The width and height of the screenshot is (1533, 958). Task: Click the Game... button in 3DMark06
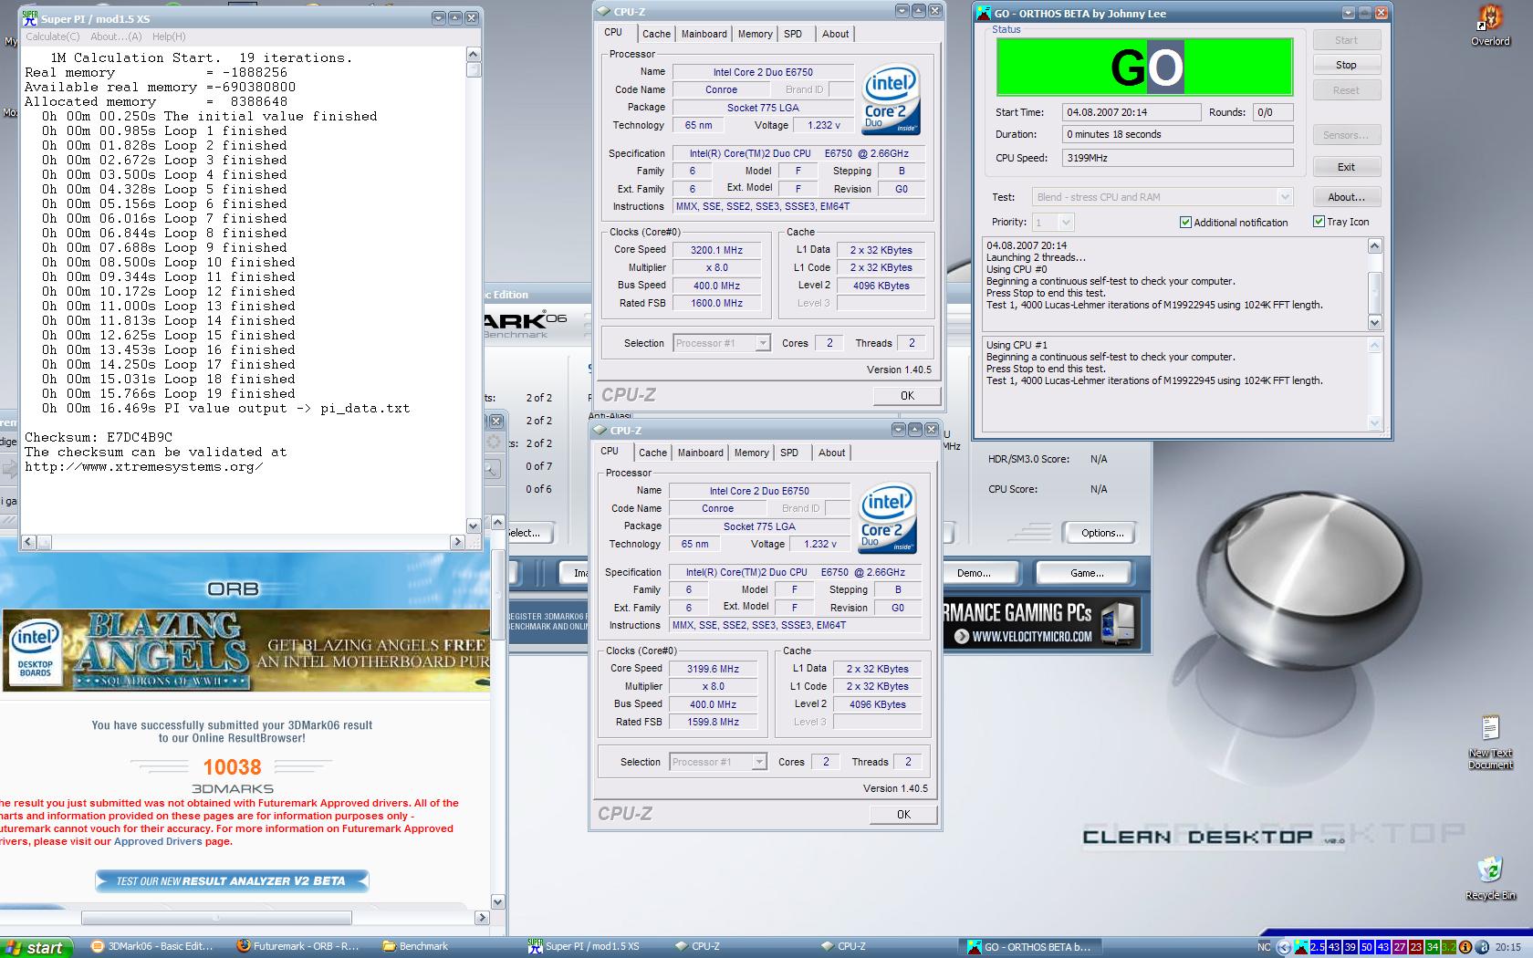point(1086,573)
